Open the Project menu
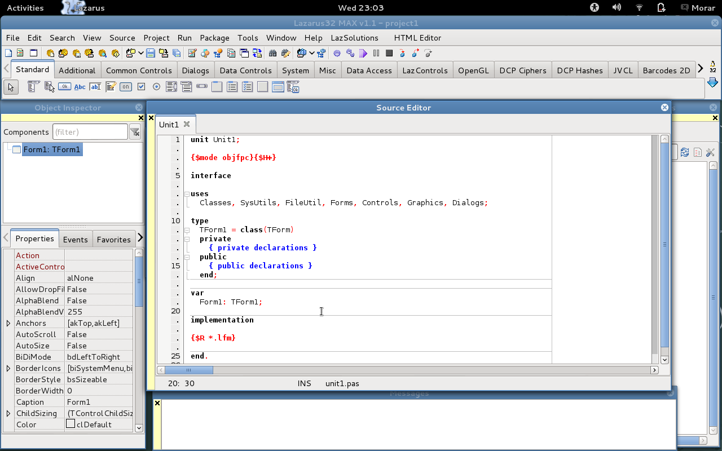The image size is (722, 451). click(156, 38)
